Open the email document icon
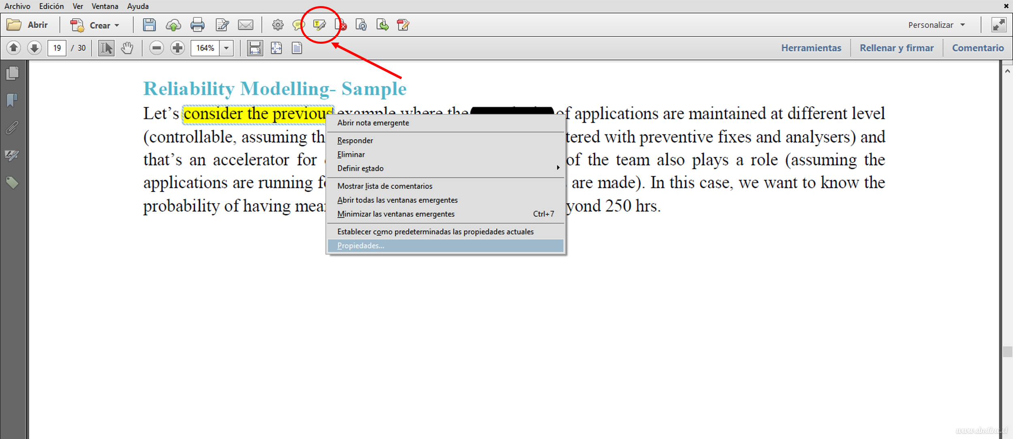Image resolution: width=1013 pixels, height=439 pixels. [x=246, y=25]
